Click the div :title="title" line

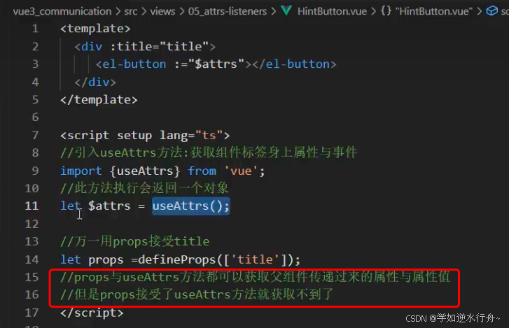(145, 46)
